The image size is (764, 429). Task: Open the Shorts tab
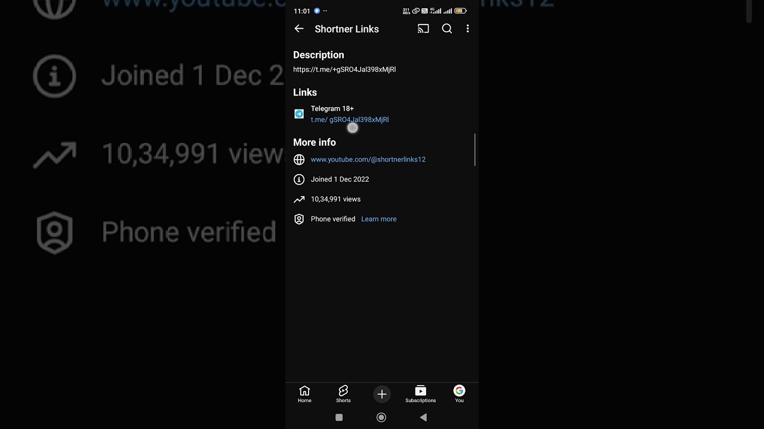click(x=343, y=394)
